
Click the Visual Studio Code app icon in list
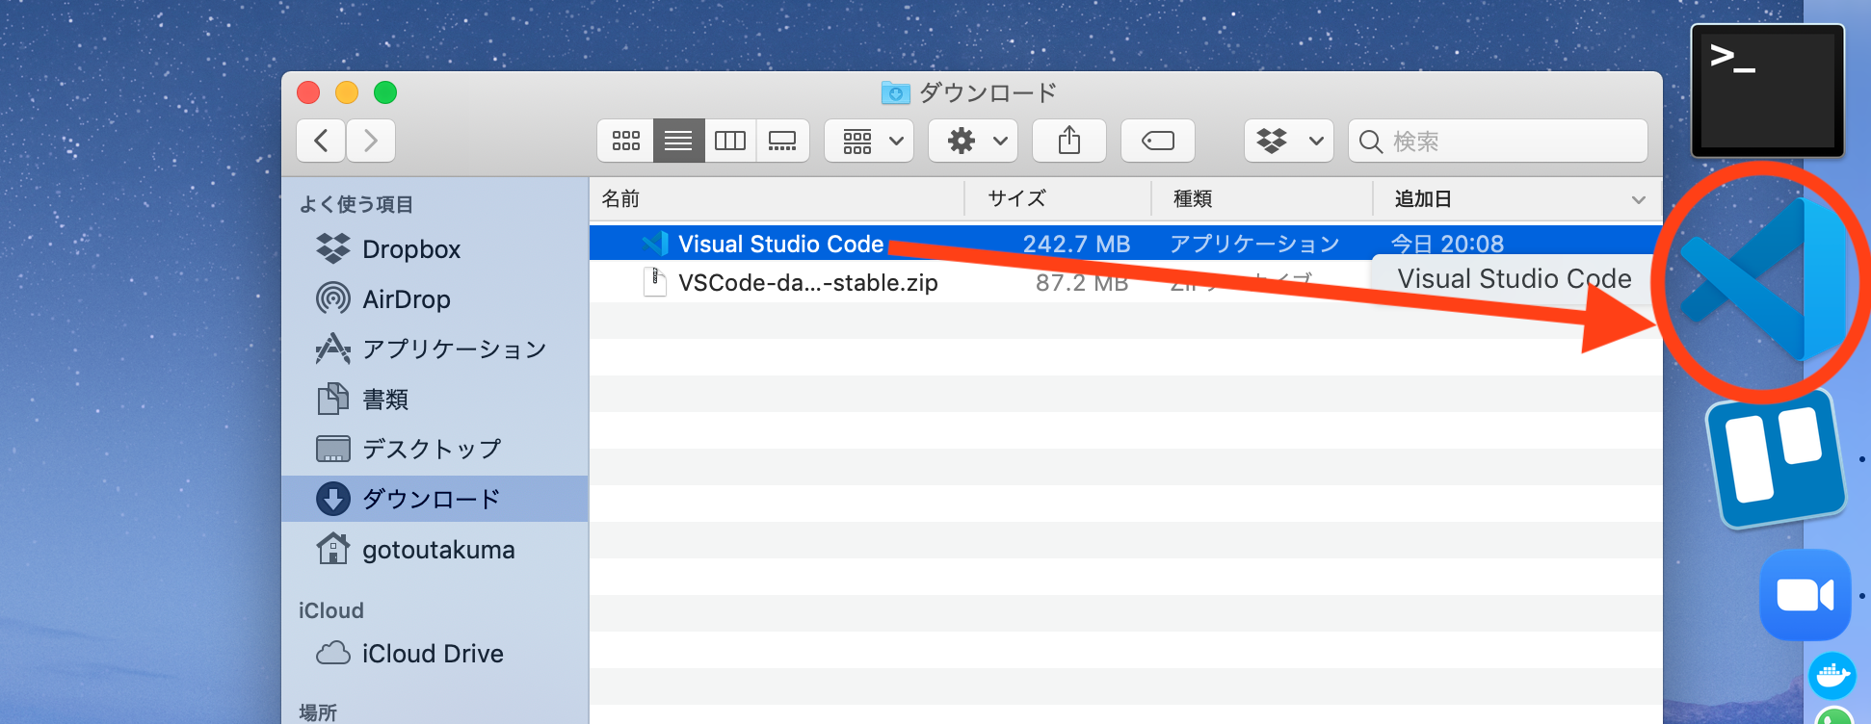[x=655, y=244]
